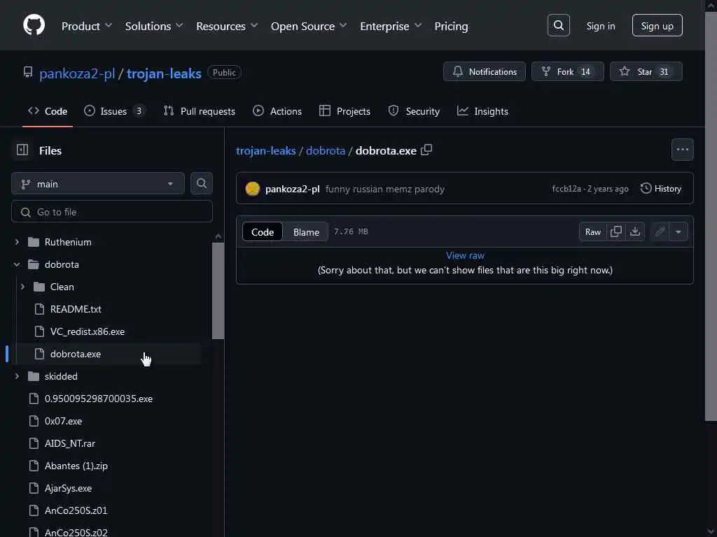The image size is (717, 537).
Task: Open the GitHub homepage logo
Action: (34, 25)
